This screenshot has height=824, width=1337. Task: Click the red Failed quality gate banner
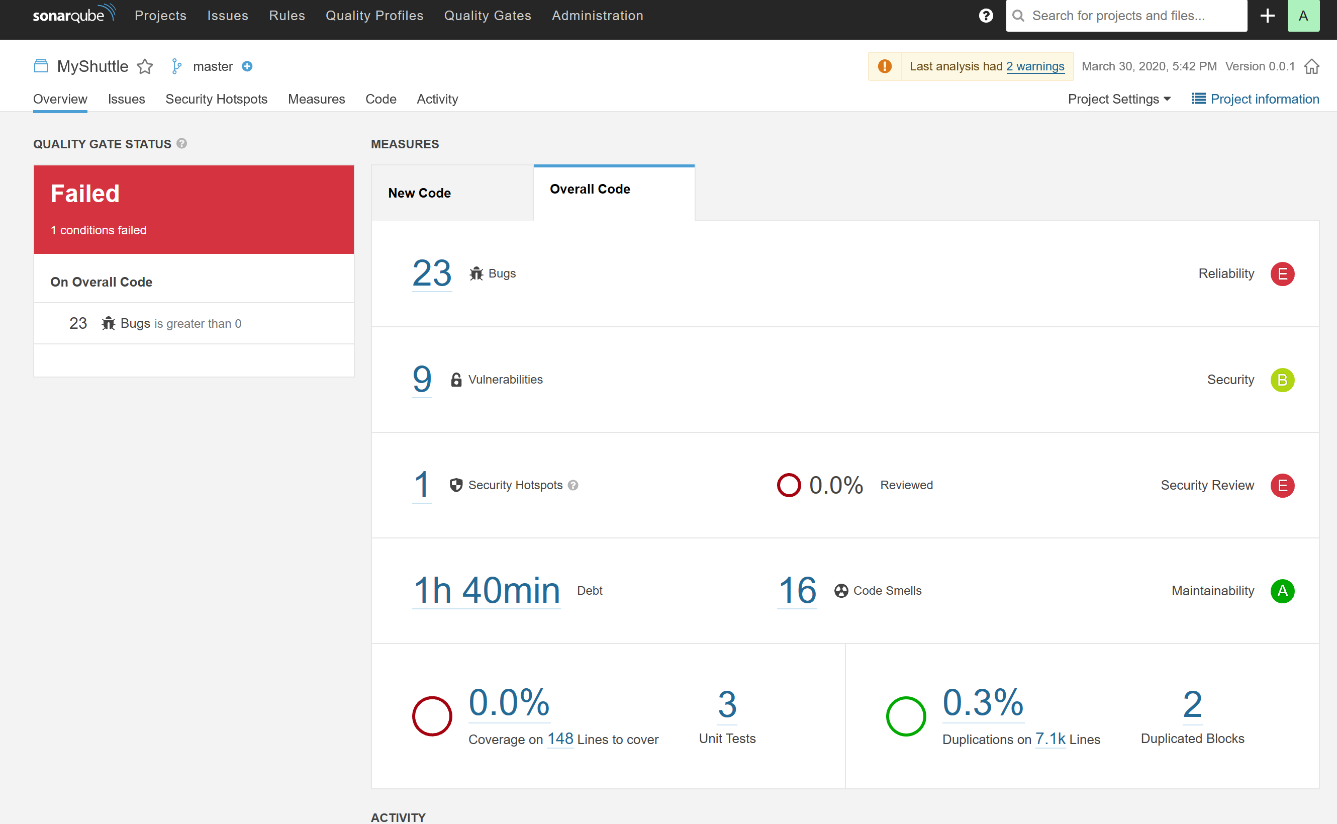[194, 210]
